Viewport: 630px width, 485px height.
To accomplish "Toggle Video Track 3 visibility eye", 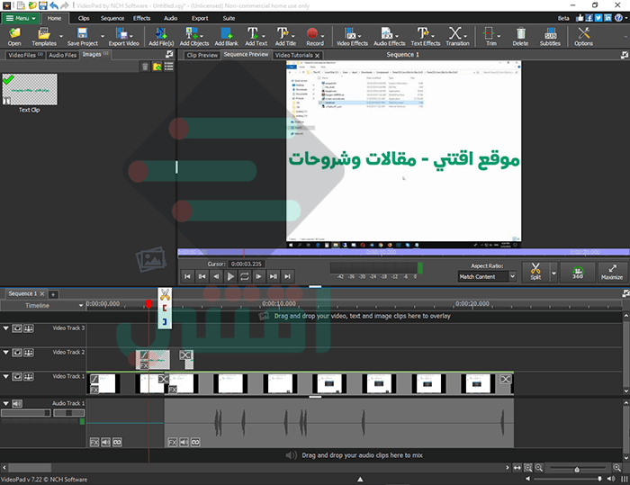I will click(17, 328).
